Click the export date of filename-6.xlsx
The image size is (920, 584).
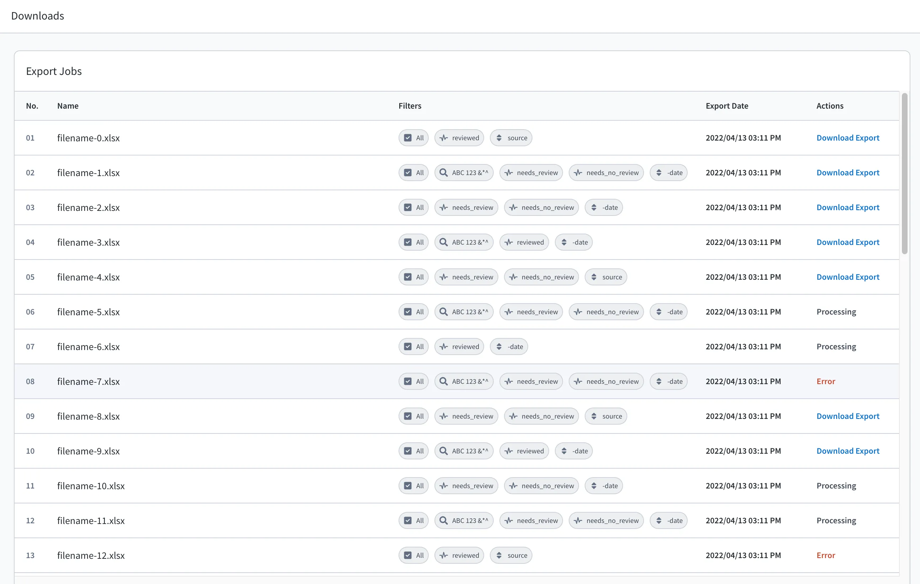(x=743, y=346)
